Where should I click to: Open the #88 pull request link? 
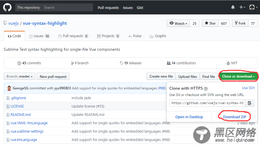tap(162, 88)
